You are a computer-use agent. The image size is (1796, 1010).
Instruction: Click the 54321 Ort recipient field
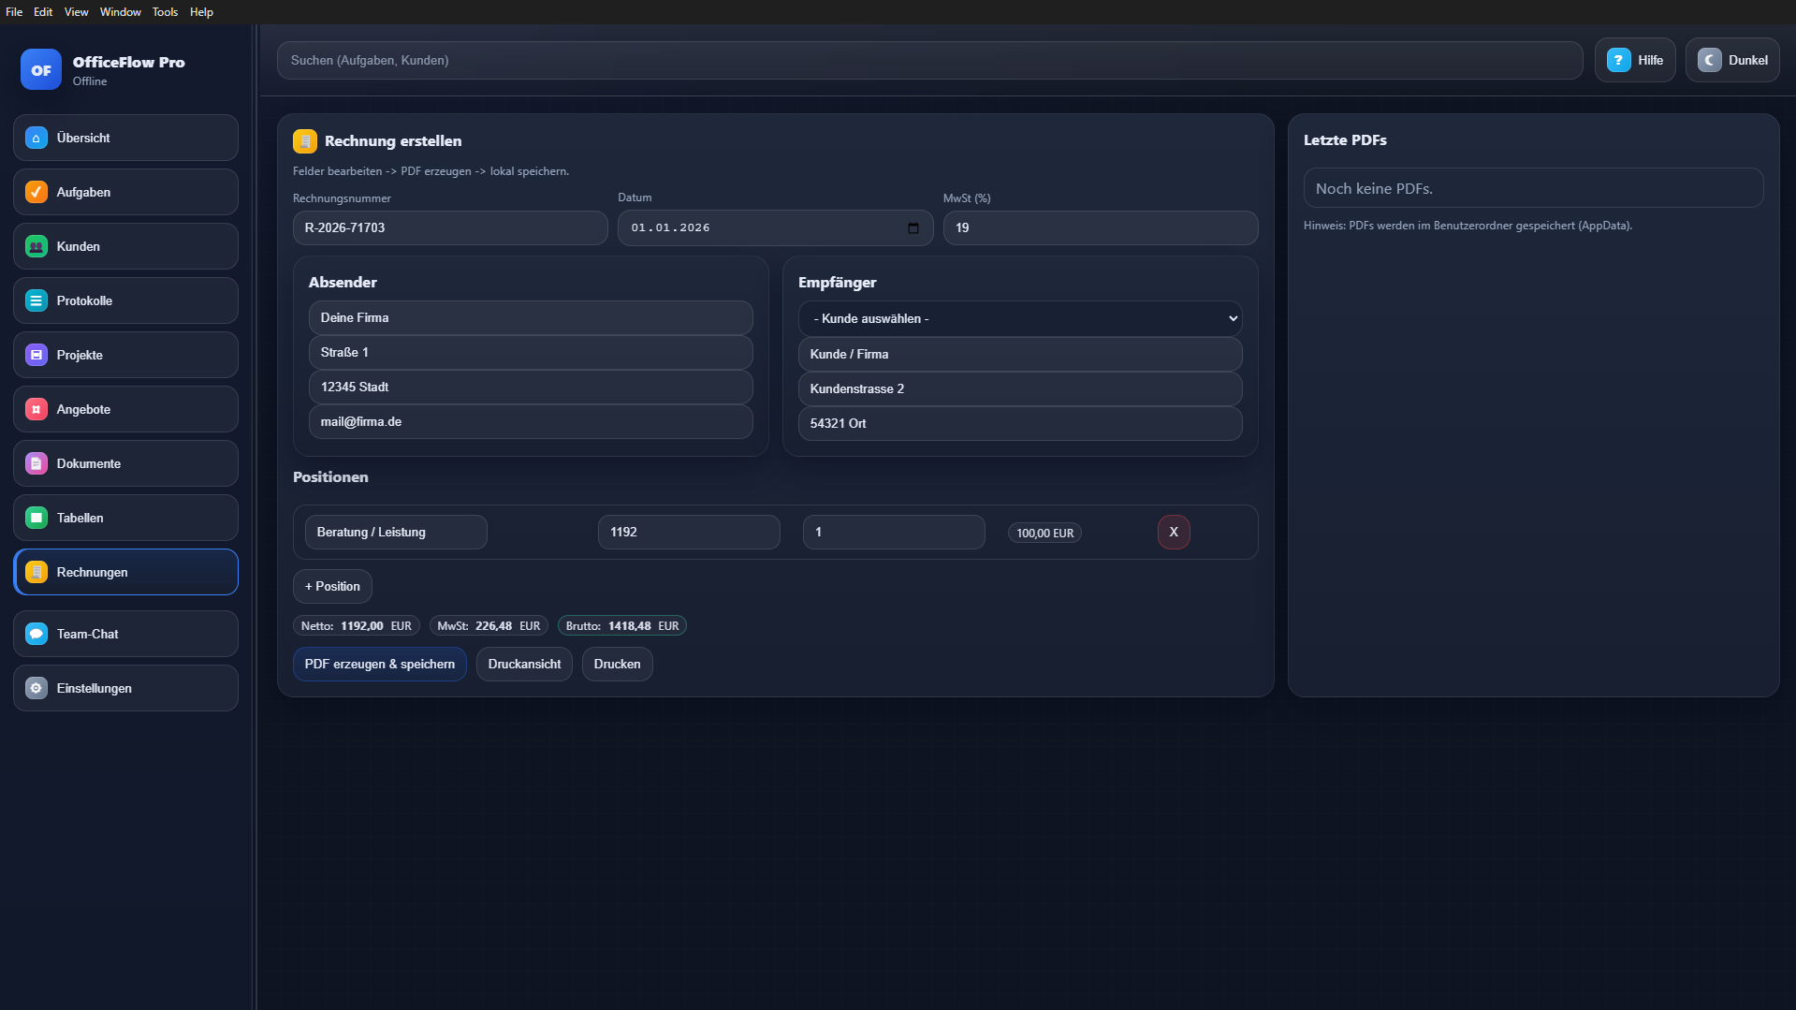tap(1020, 423)
